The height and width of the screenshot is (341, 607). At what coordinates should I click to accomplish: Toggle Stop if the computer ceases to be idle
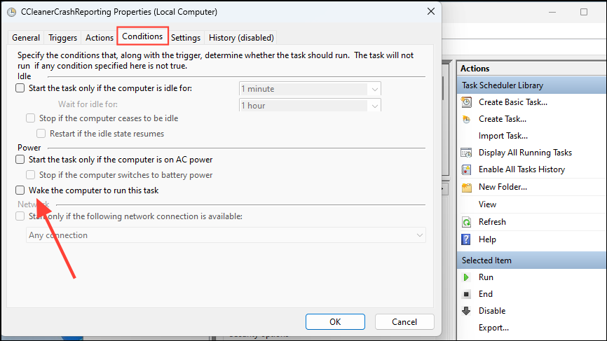pos(31,118)
